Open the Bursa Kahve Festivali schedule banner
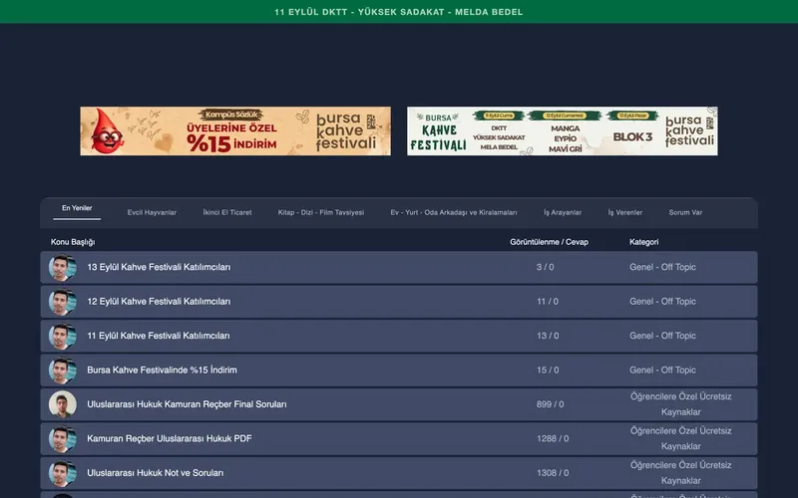The width and height of the screenshot is (798, 498). click(563, 131)
